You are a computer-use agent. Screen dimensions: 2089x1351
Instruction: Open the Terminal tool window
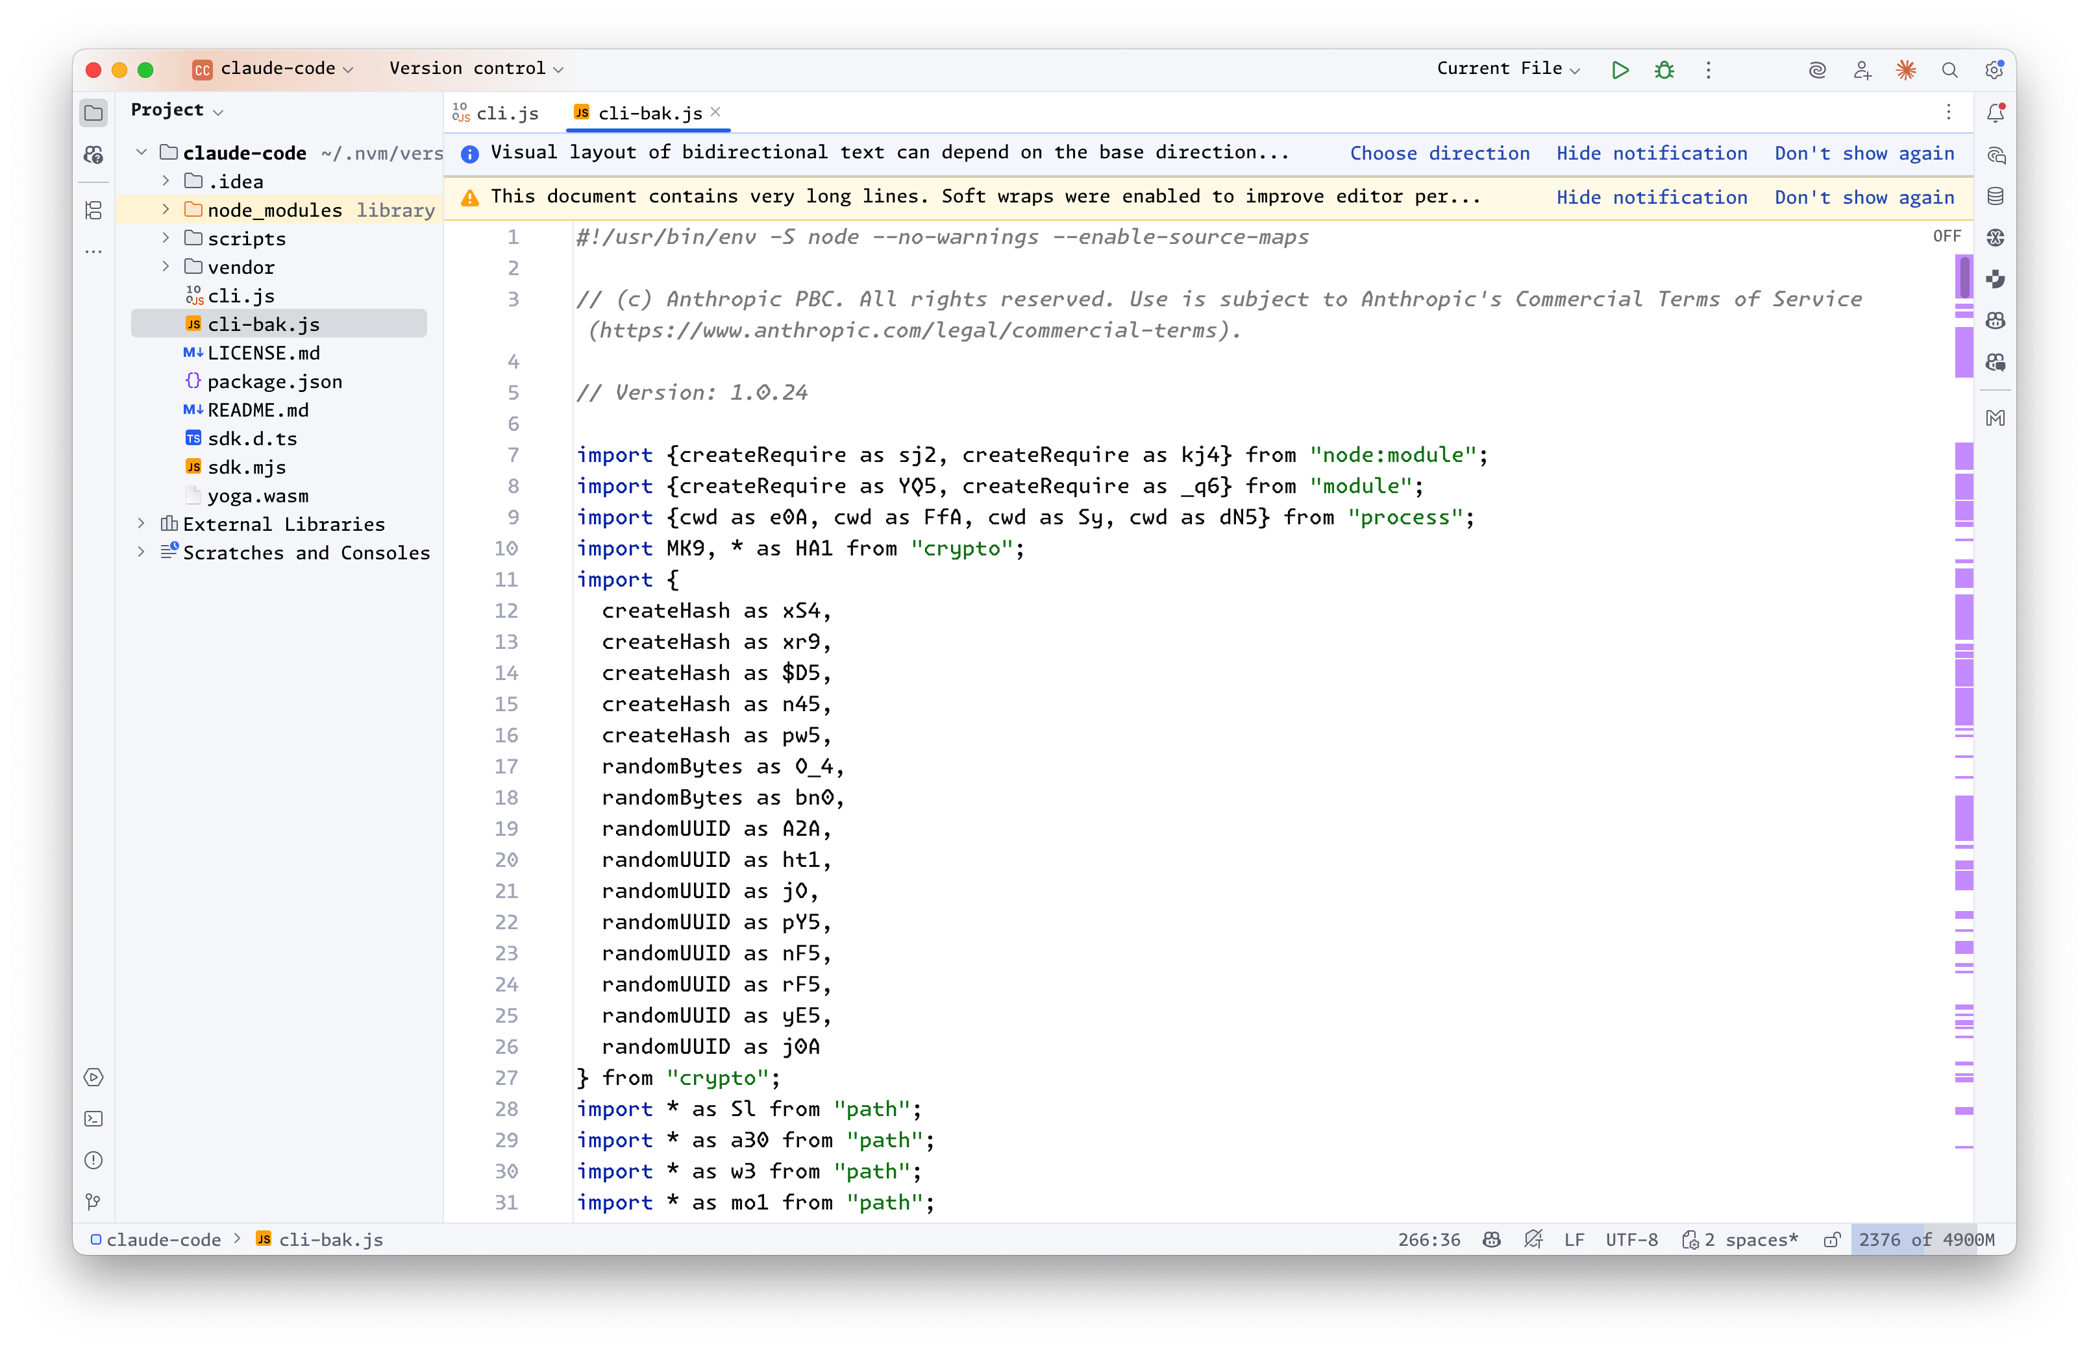pos(94,1119)
